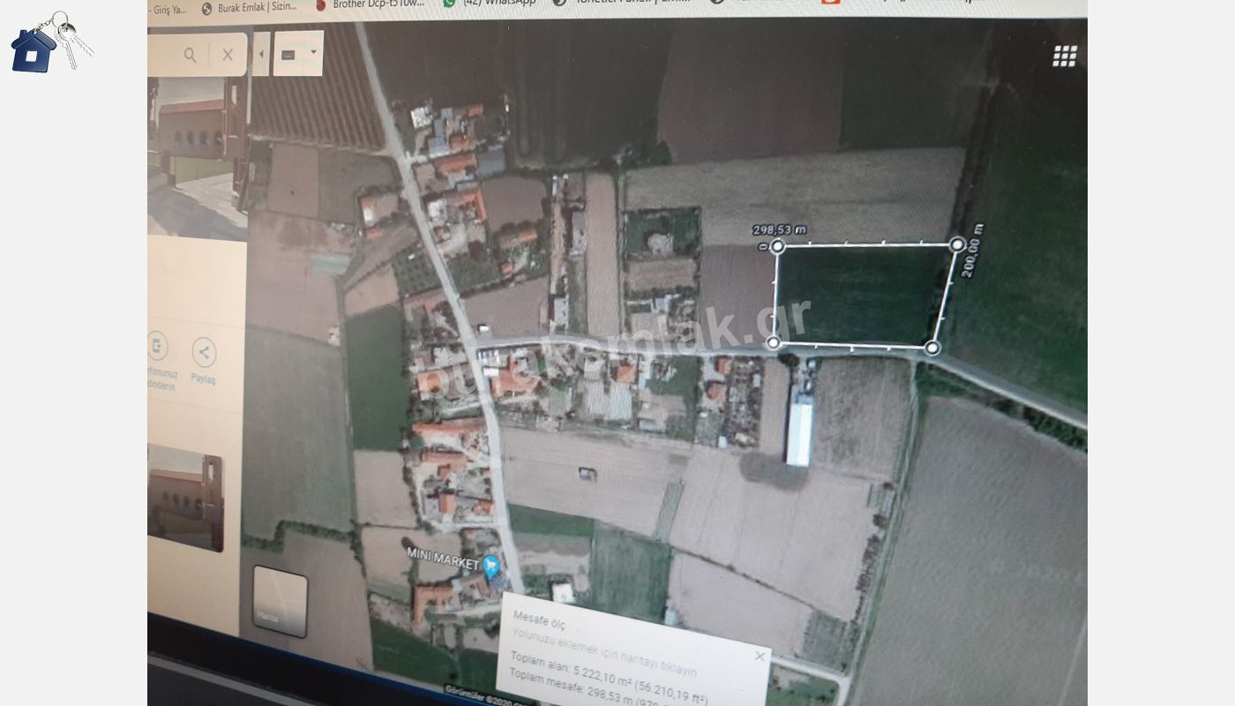Click the search magnifier icon

(x=190, y=55)
